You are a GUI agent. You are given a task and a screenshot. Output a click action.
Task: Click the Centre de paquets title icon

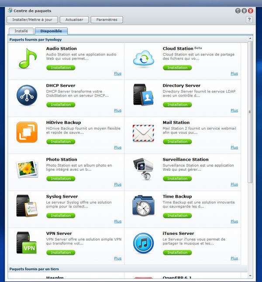10,10
